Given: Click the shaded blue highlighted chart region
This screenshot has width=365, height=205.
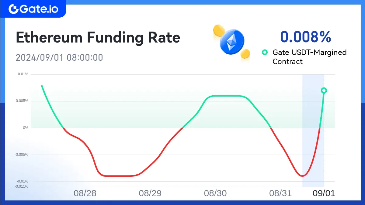Looking at the screenshot, I should tap(313, 131).
